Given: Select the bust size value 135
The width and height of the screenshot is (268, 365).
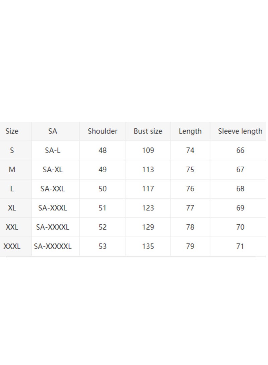Looking at the screenshot, I should click(148, 246).
